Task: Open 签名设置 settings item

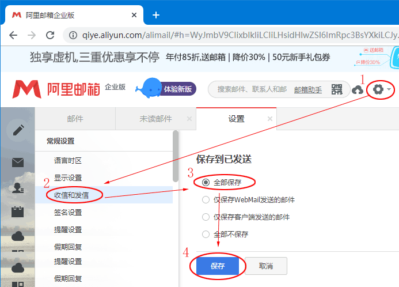Action: [68, 213]
